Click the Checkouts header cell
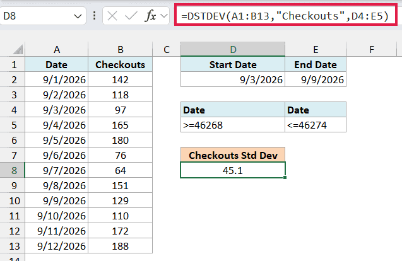Viewport: 402px width, 261px height. tap(121, 64)
